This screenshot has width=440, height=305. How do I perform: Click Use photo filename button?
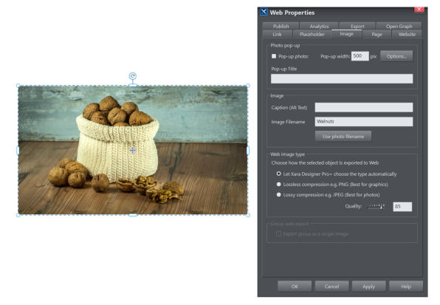tap(343, 137)
